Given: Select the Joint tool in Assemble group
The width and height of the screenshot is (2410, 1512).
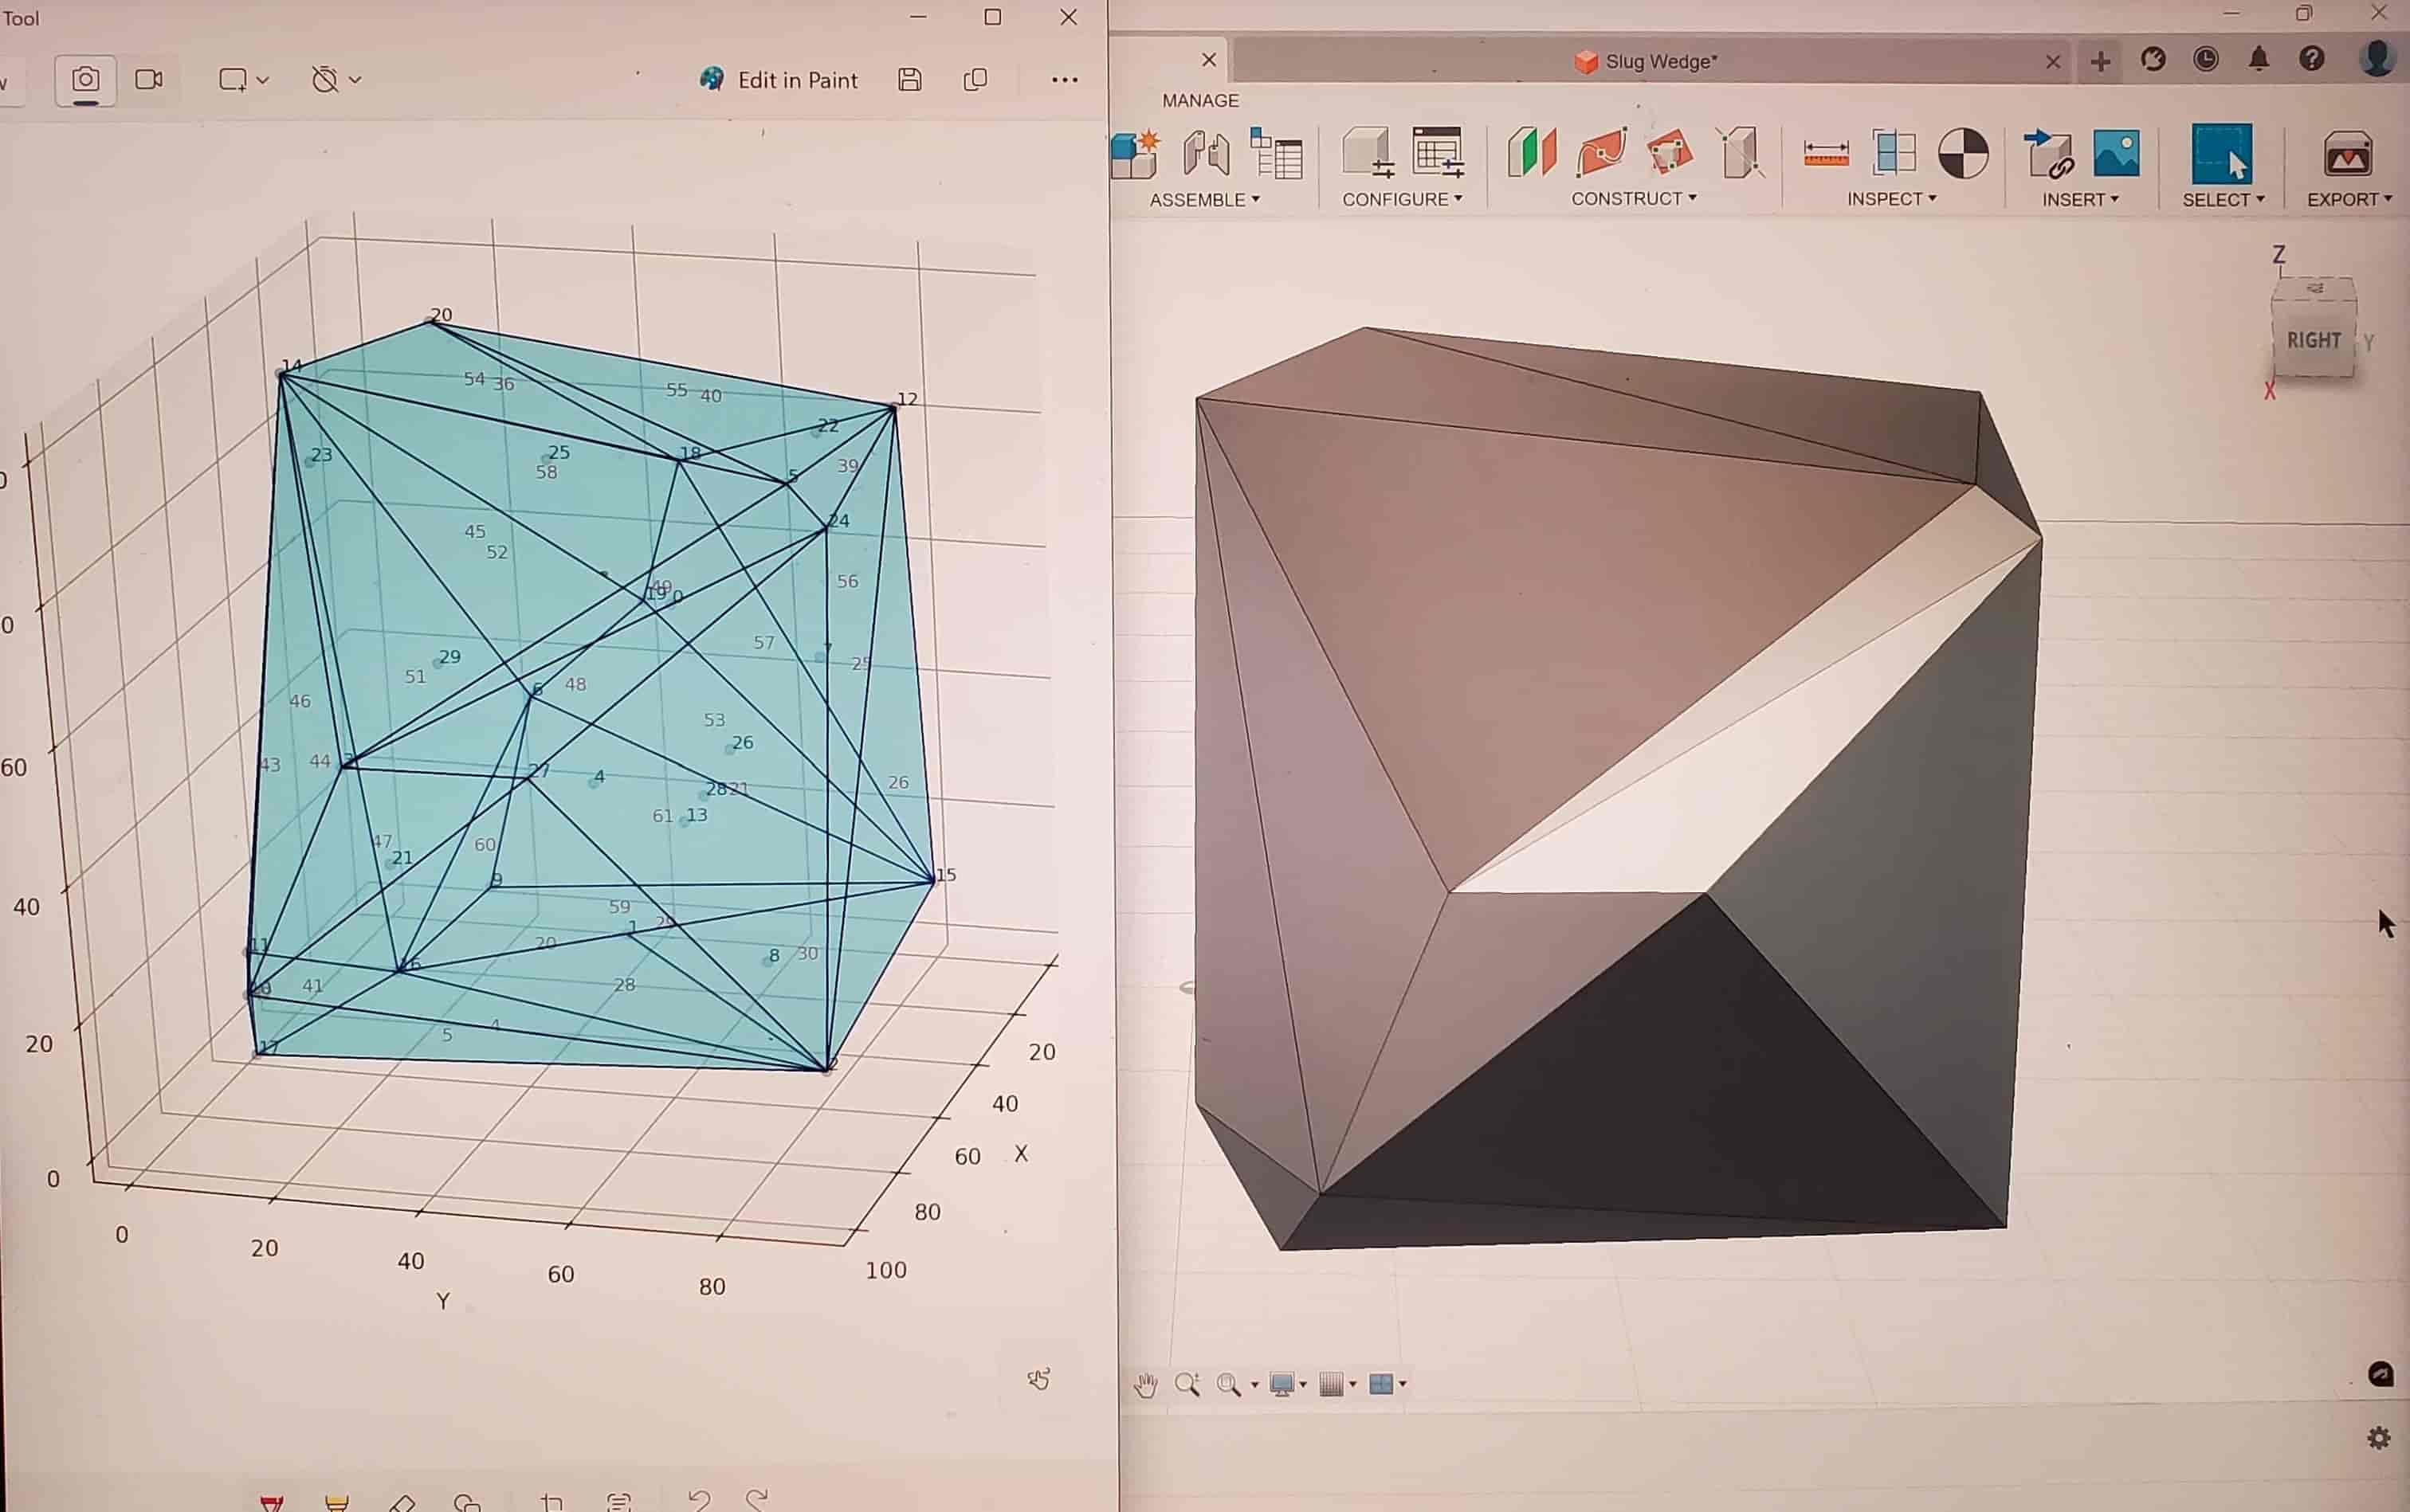Looking at the screenshot, I should (x=1206, y=154).
